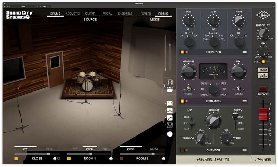Select the VOCAL source tab
Image resolution: width=278 pixels, height=167 pixels.
[x=107, y=14]
